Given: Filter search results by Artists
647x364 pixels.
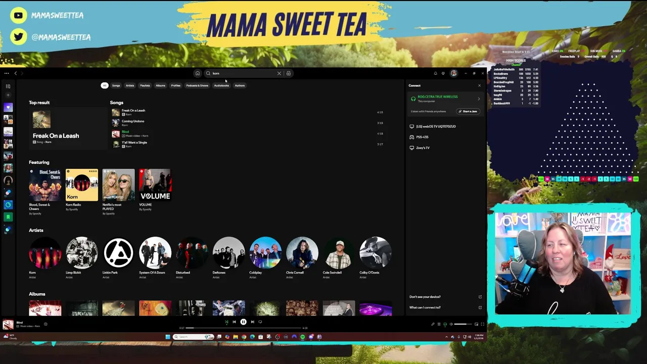Looking at the screenshot, I should click(x=130, y=85).
